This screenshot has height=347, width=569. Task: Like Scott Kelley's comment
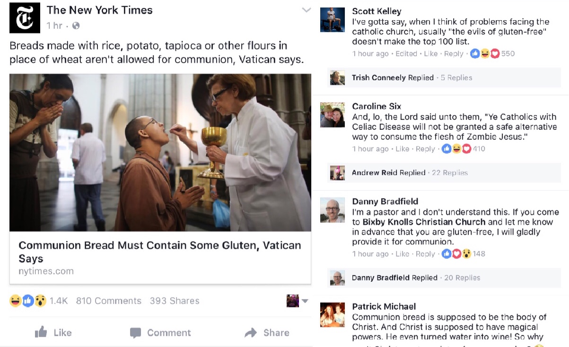tap(430, 54)
